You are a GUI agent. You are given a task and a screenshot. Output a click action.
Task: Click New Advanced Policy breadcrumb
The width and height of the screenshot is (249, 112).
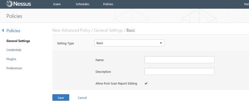pyautogui.click(x=71, y=30)
